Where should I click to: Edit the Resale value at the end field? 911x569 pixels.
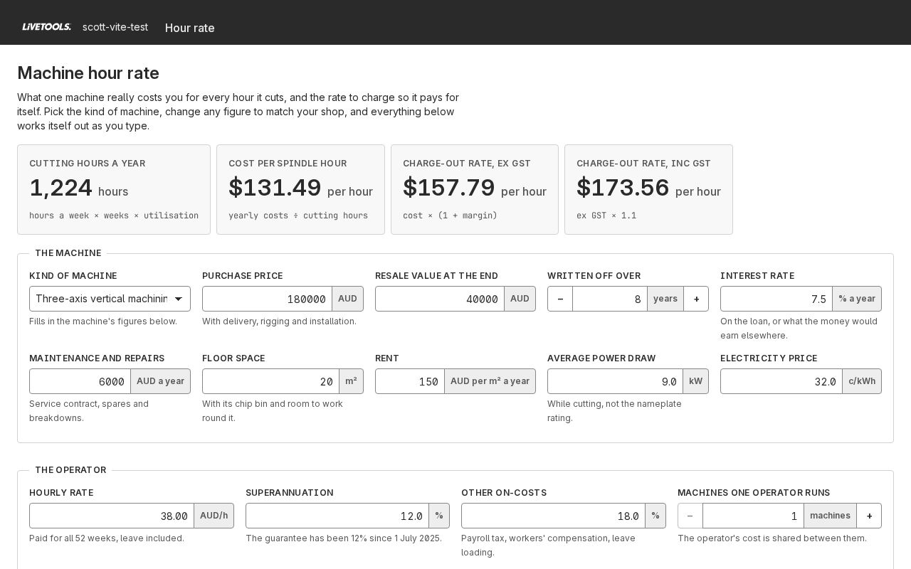click(440, 299)
